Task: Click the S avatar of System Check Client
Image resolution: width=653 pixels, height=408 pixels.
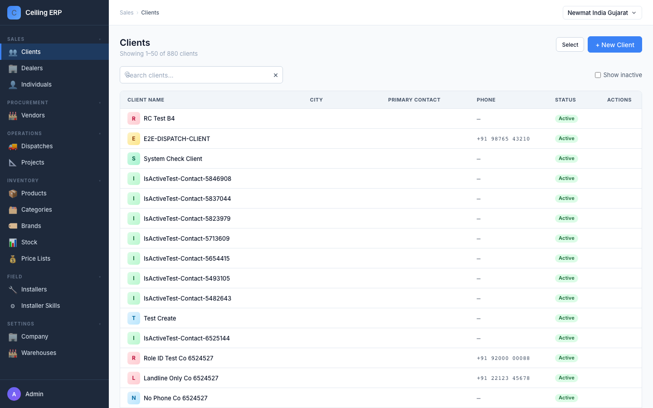Action: 134,159
